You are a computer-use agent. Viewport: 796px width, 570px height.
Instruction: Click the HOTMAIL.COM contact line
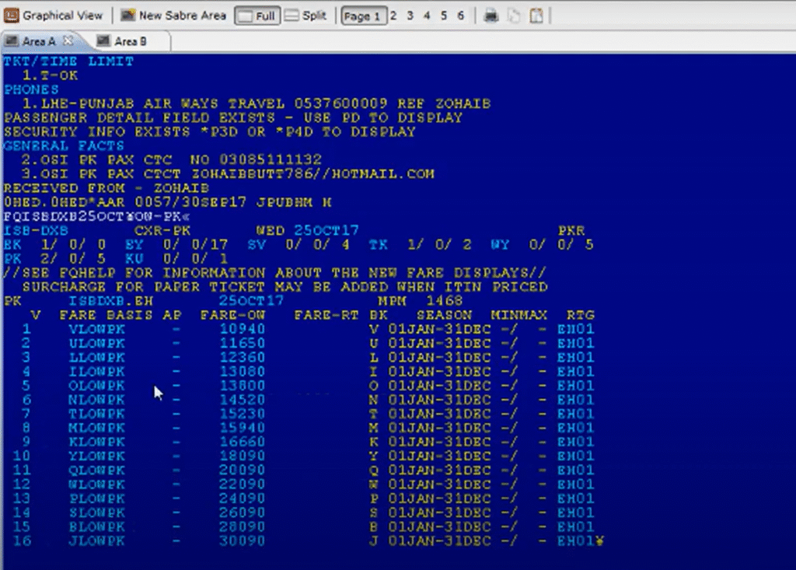coord(228,174)
